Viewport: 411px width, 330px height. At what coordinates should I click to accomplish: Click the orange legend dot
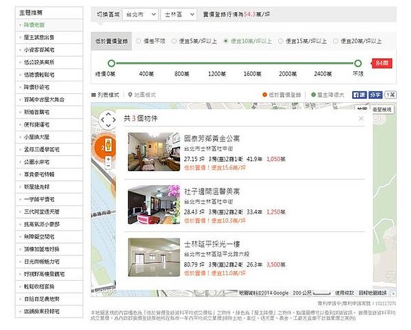264,94
